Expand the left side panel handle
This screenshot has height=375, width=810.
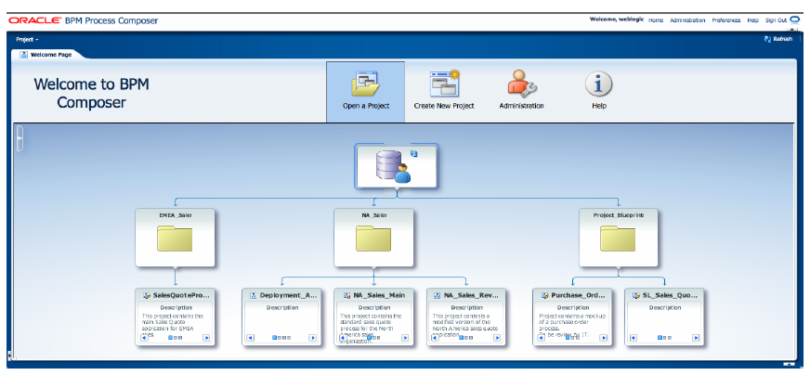[x=20, y=138]
